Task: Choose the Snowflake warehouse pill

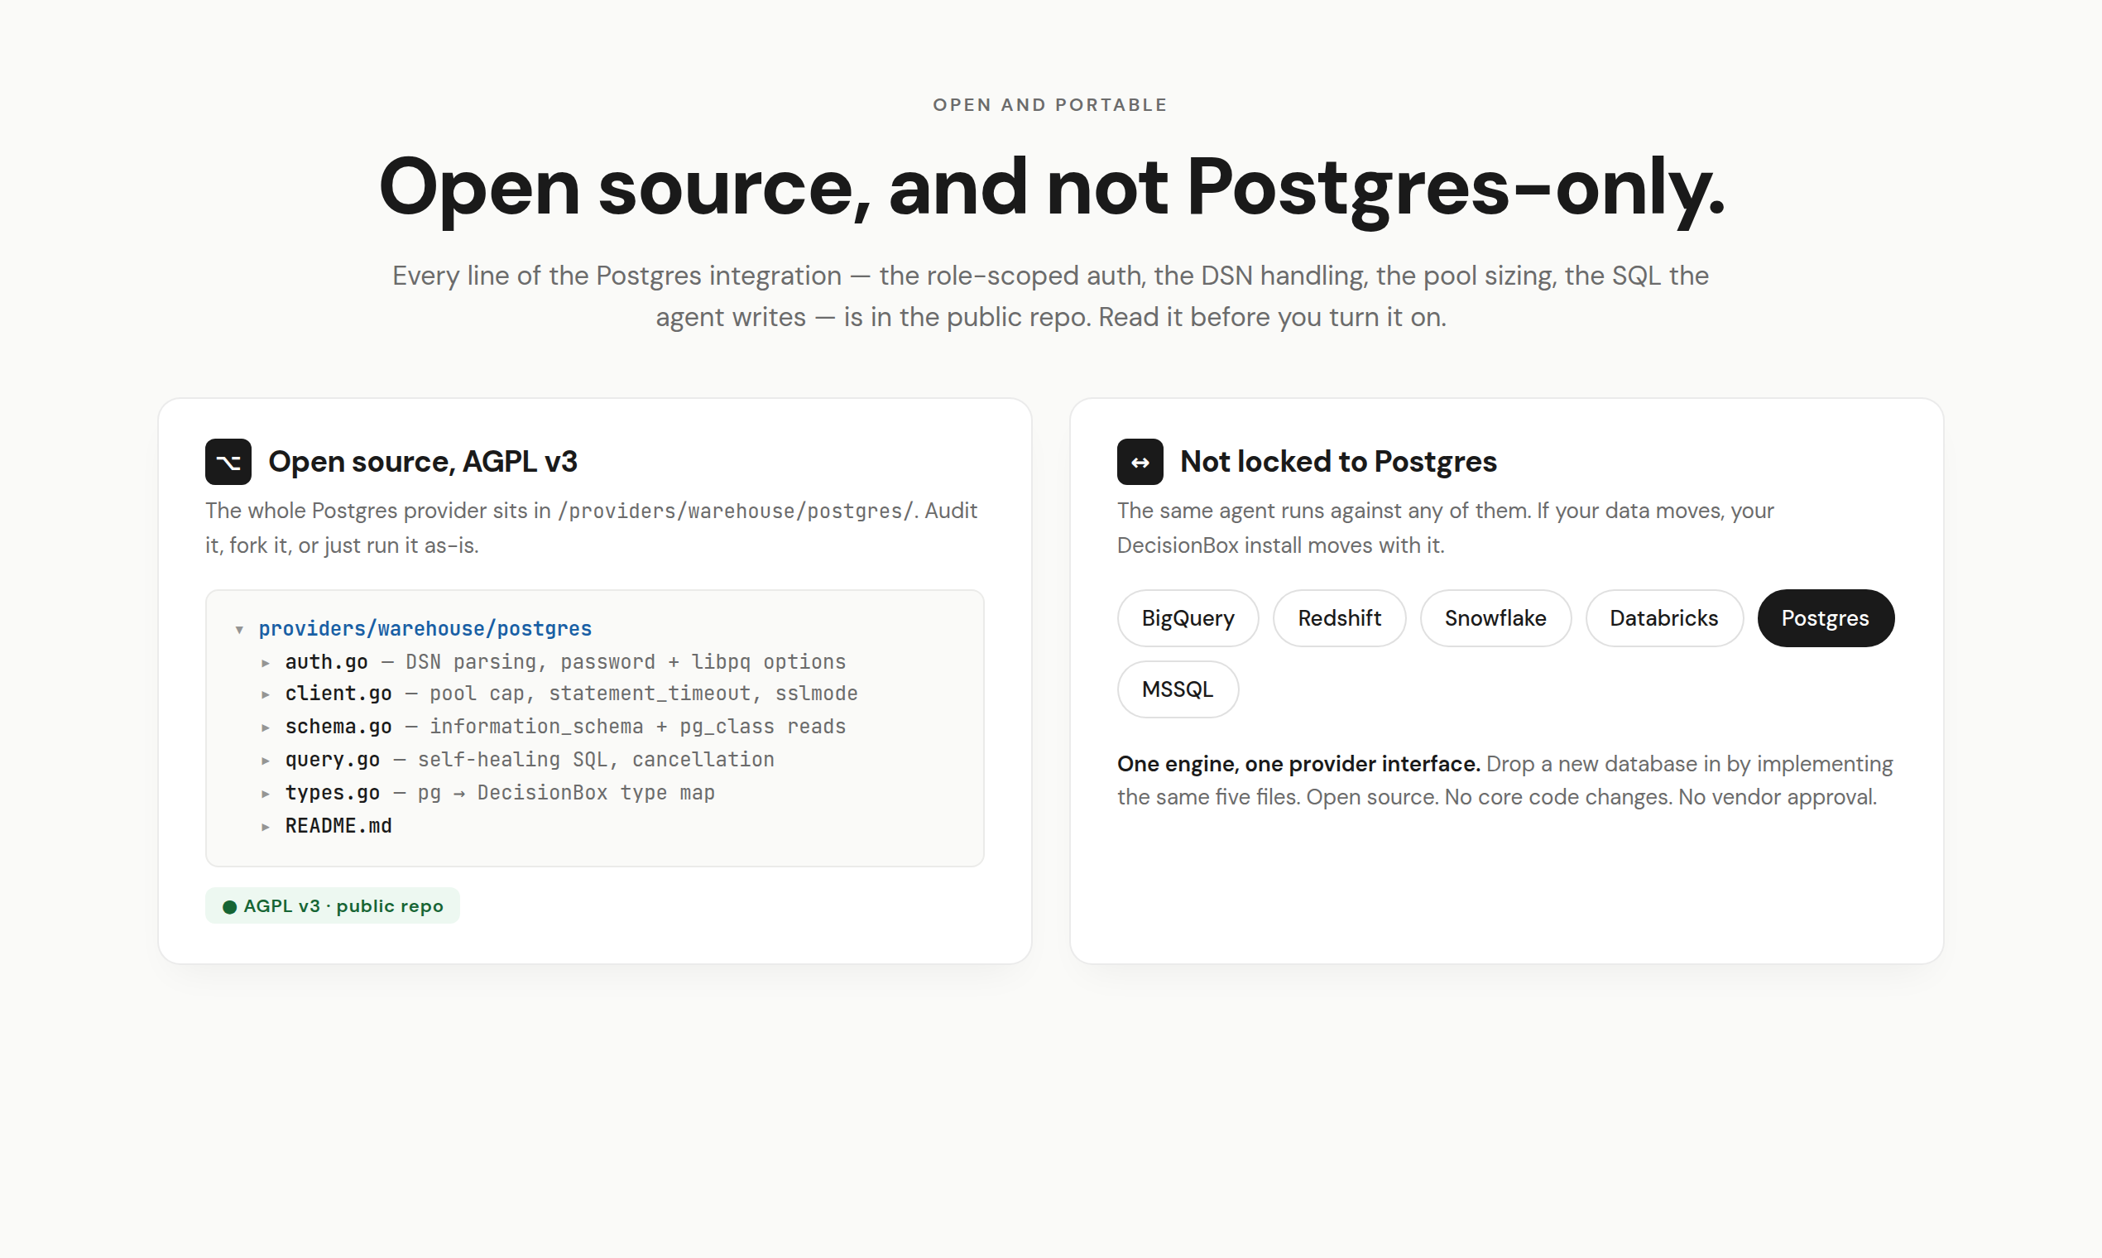Action: 1495,618
